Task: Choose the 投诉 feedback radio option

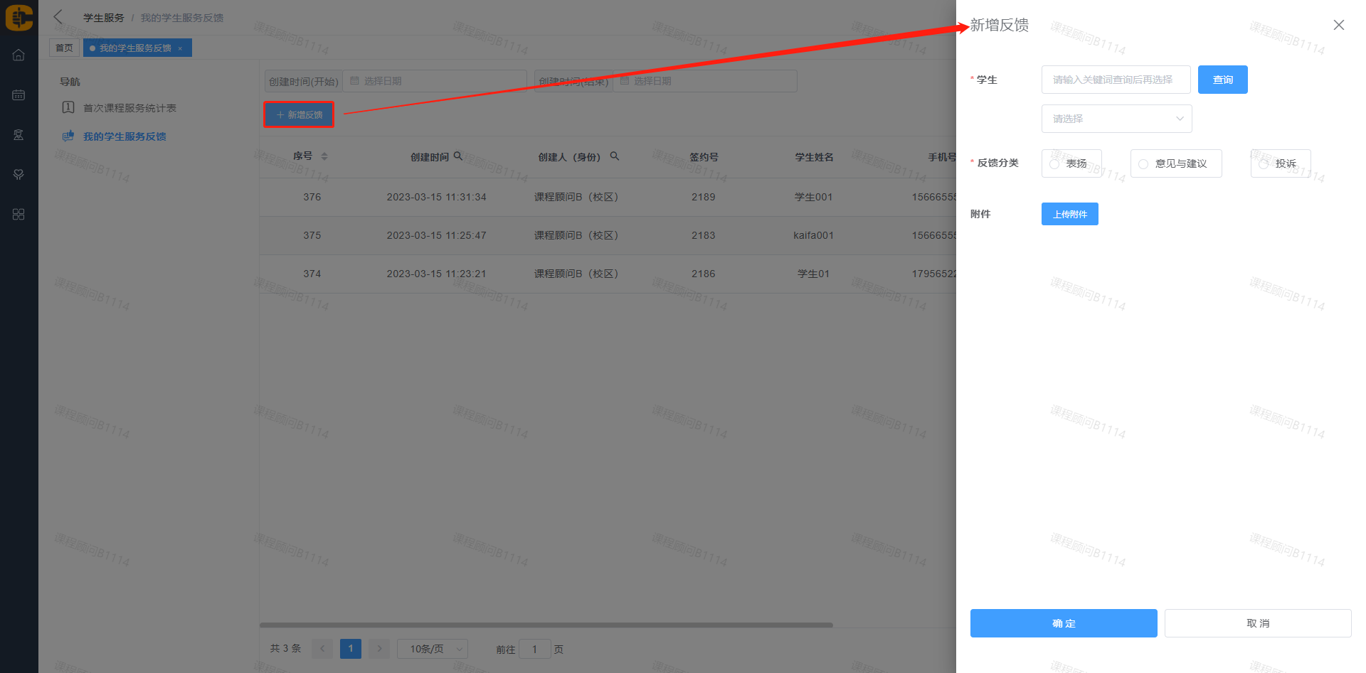Action: (1264, 164)
